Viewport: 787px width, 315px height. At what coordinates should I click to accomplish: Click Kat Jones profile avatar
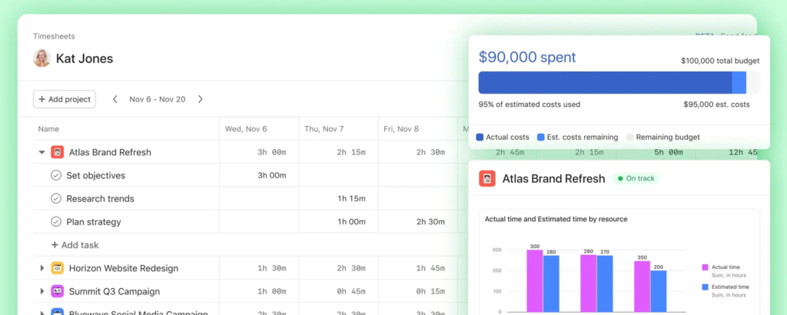point(42,58)
